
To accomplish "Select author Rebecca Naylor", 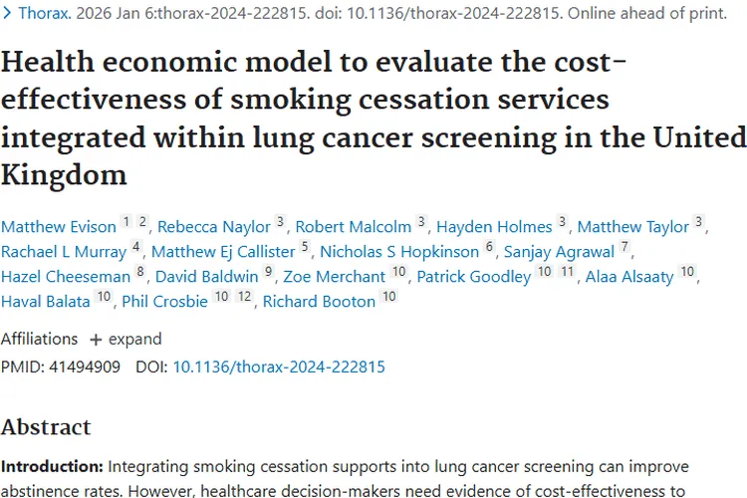I will pyautogui.click(x=213, y=226).
